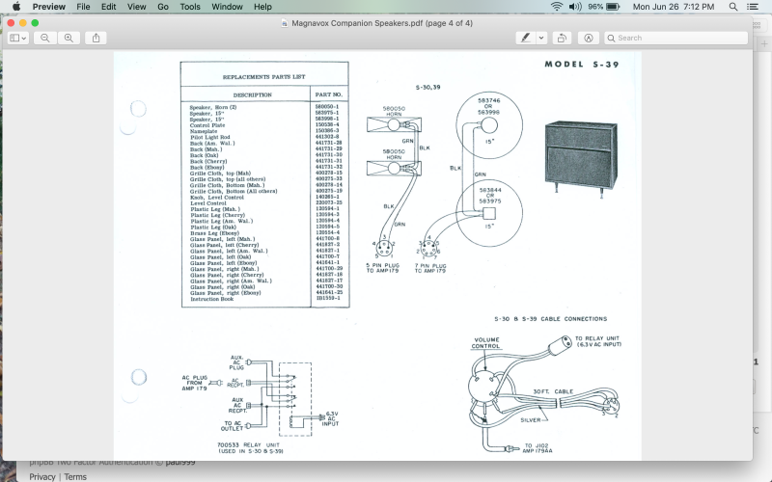772x482 pixels.
Task: Check the Wi-Fi status icon
Action: click(557, 7)
